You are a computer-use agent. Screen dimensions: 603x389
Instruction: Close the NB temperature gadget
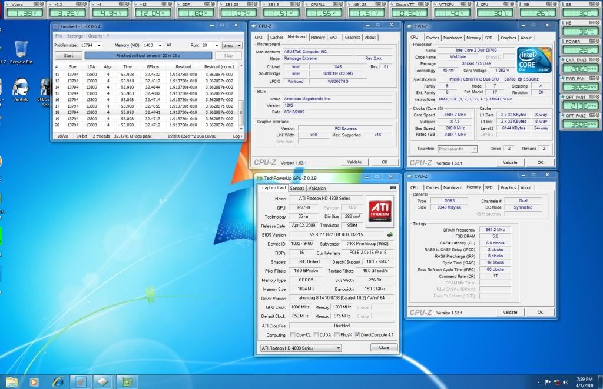(598, 23)
